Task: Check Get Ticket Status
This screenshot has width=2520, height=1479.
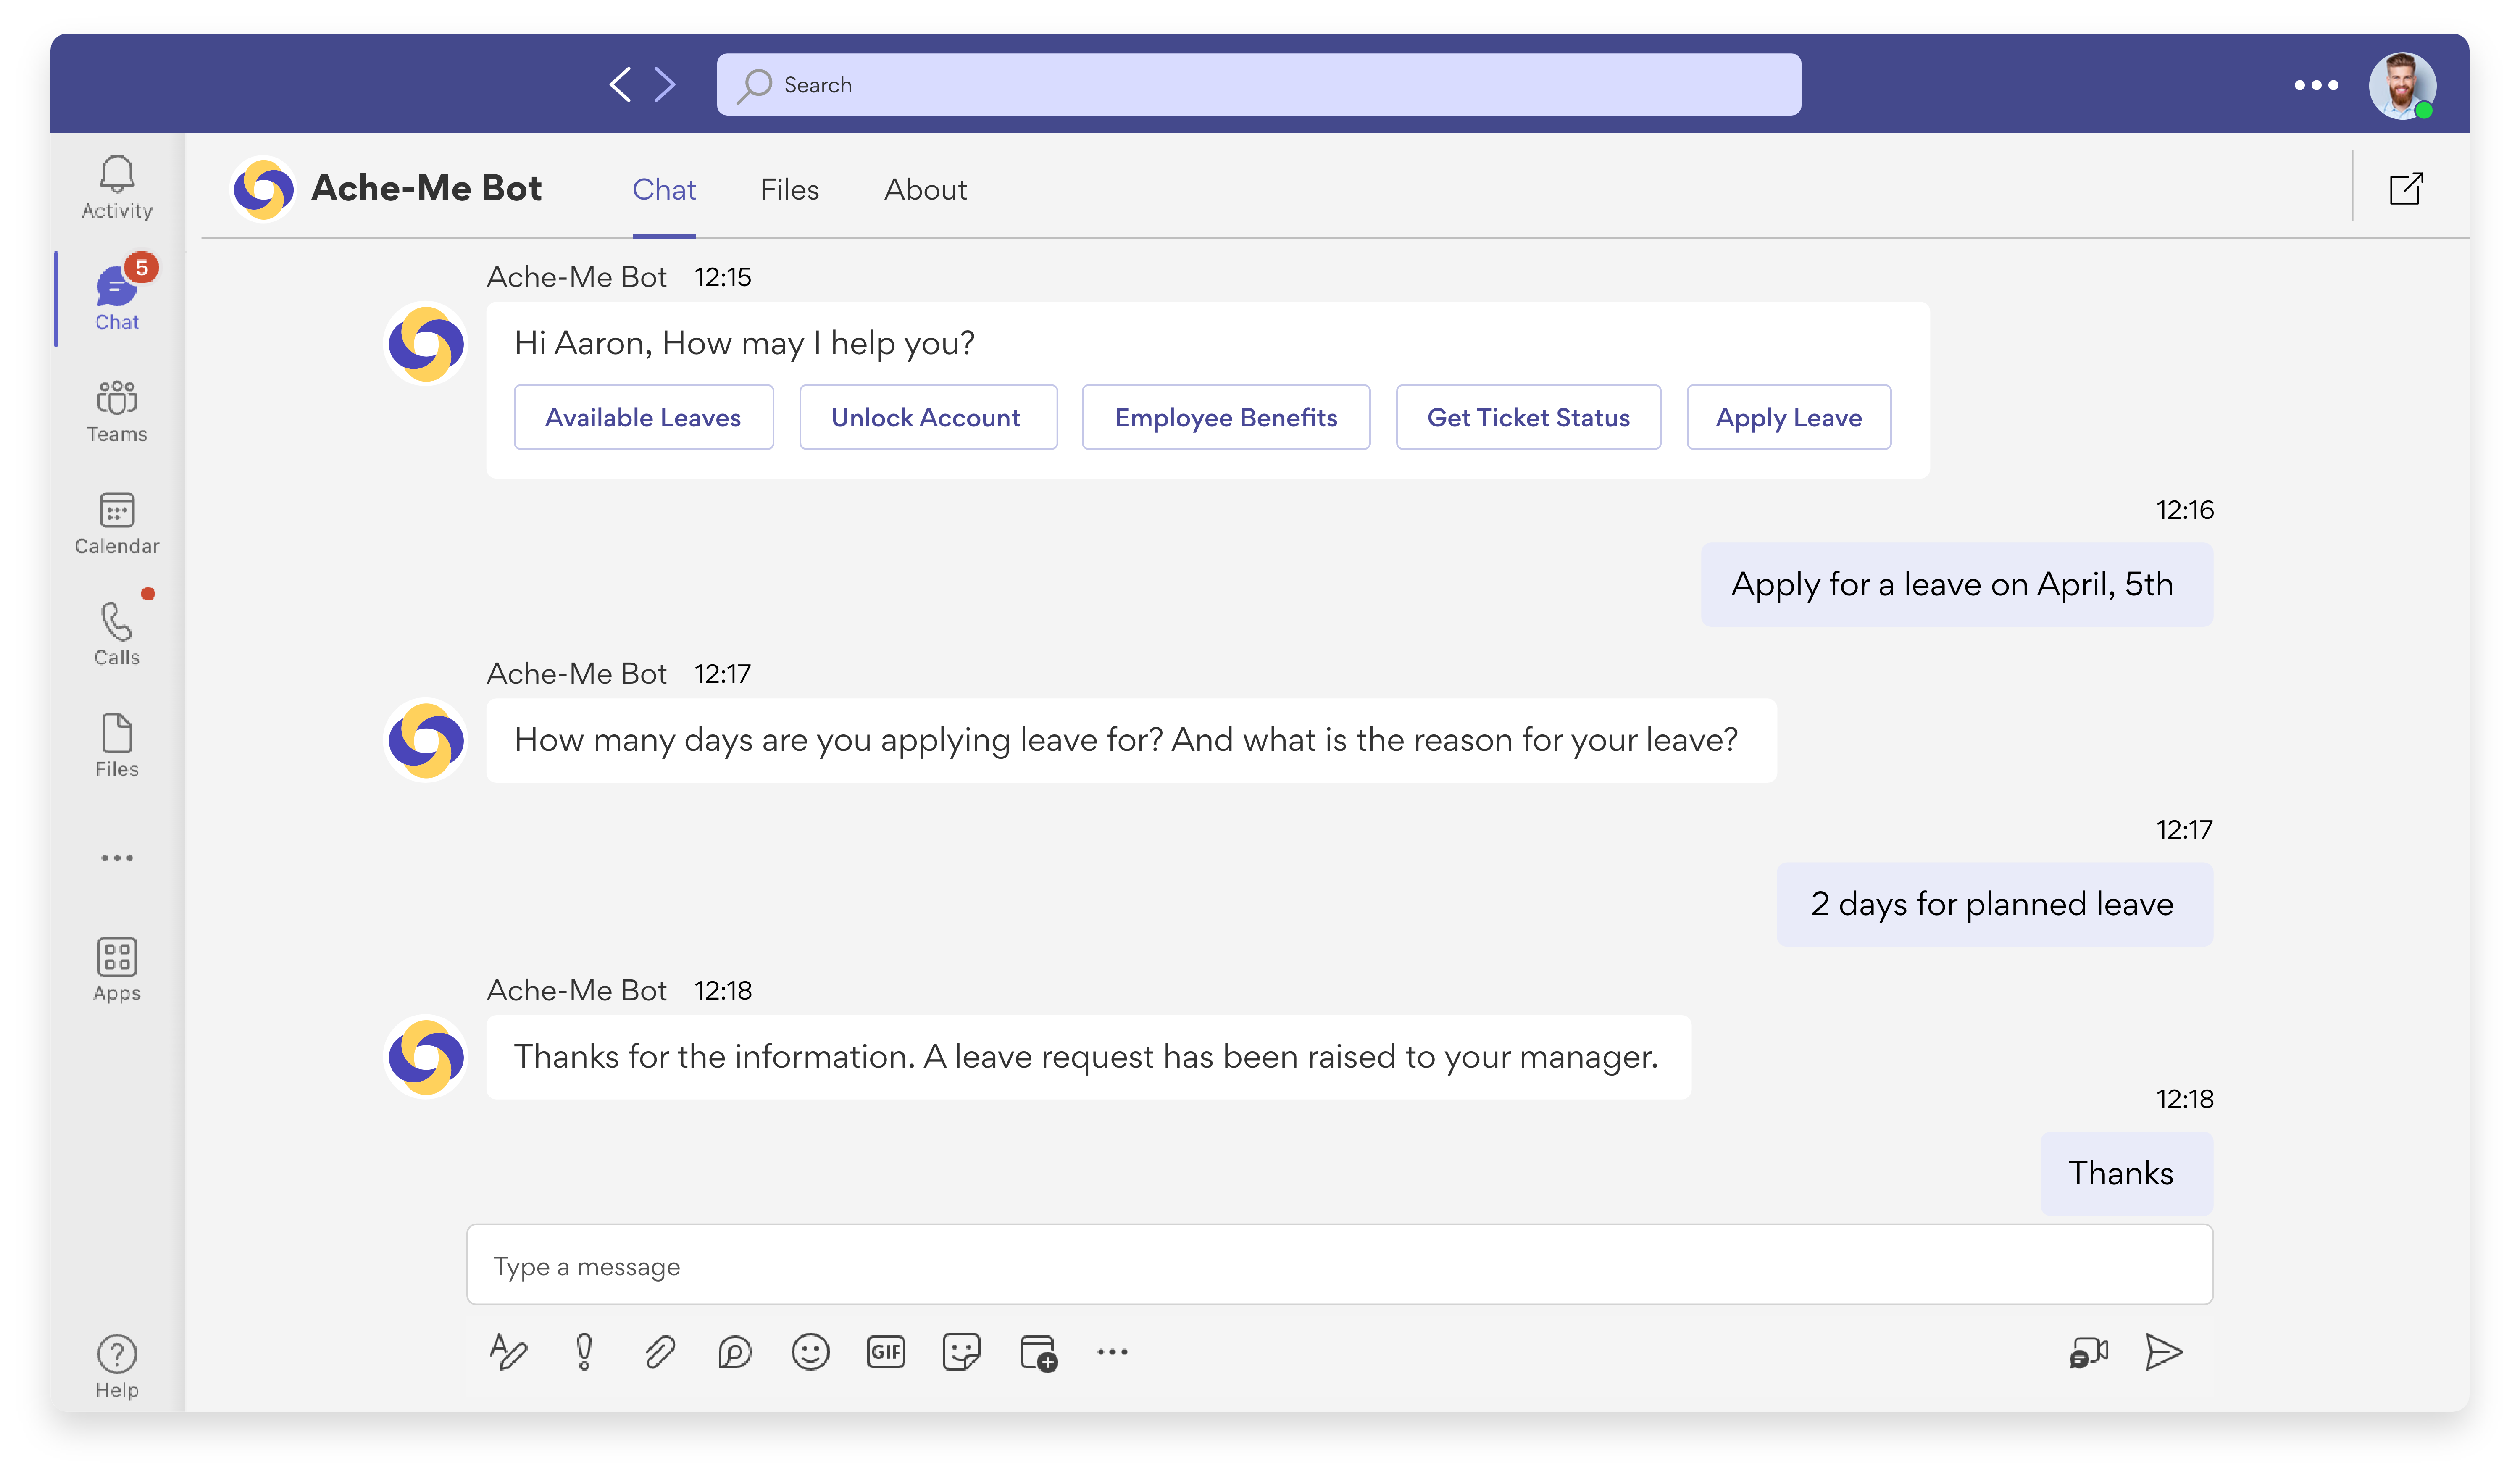Action: 1528,417
